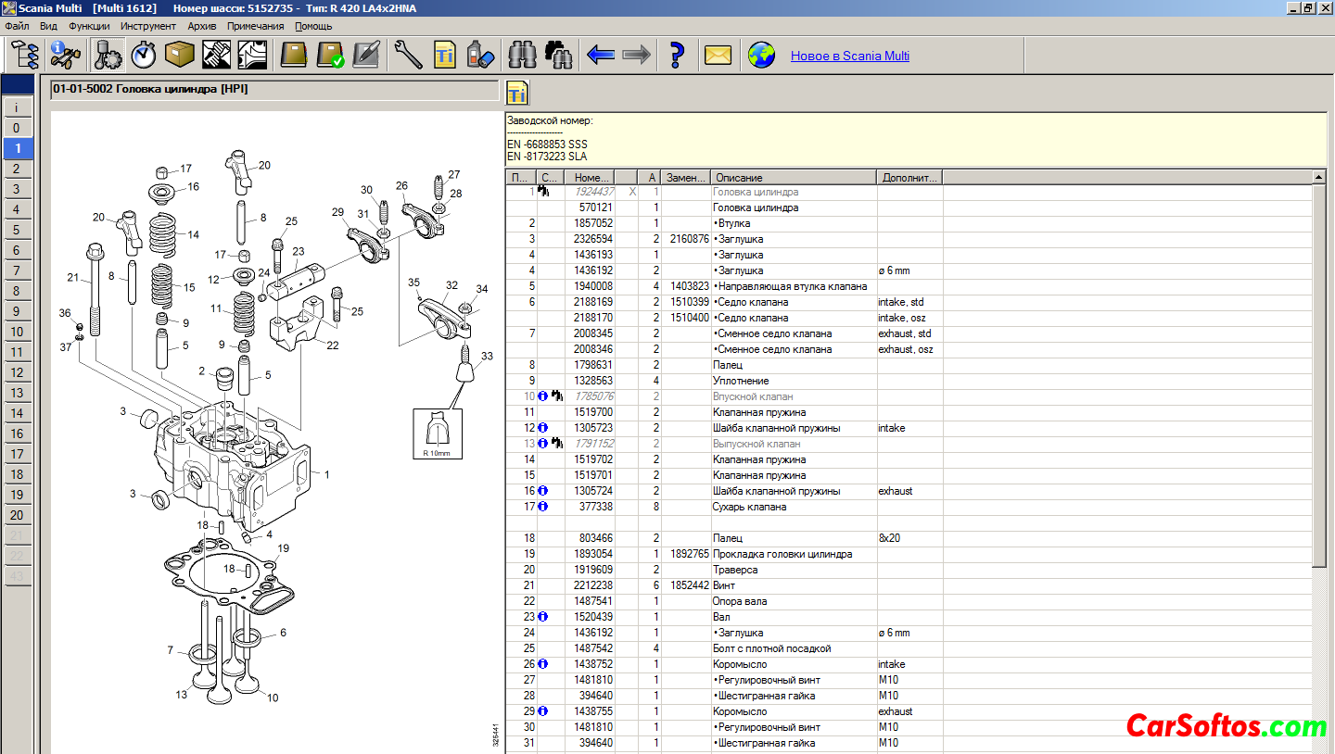Click the binoculars search icon

[x=523, y=56]
